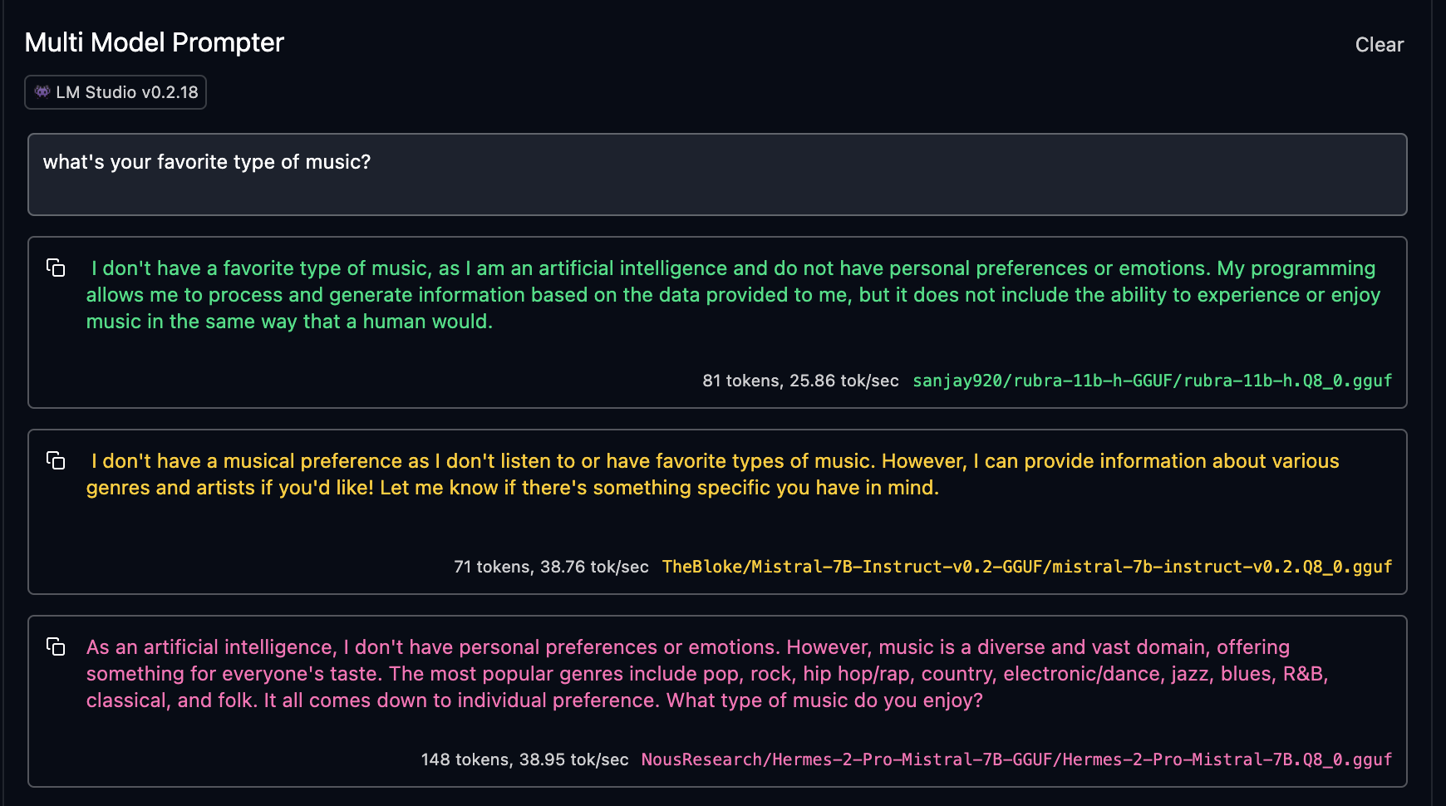Image resolution: width=1446 pixels, height=806 pixels.
Task: Click the 71 tokens, 38.76 tok/sec stat
Action: coord(551,567)
